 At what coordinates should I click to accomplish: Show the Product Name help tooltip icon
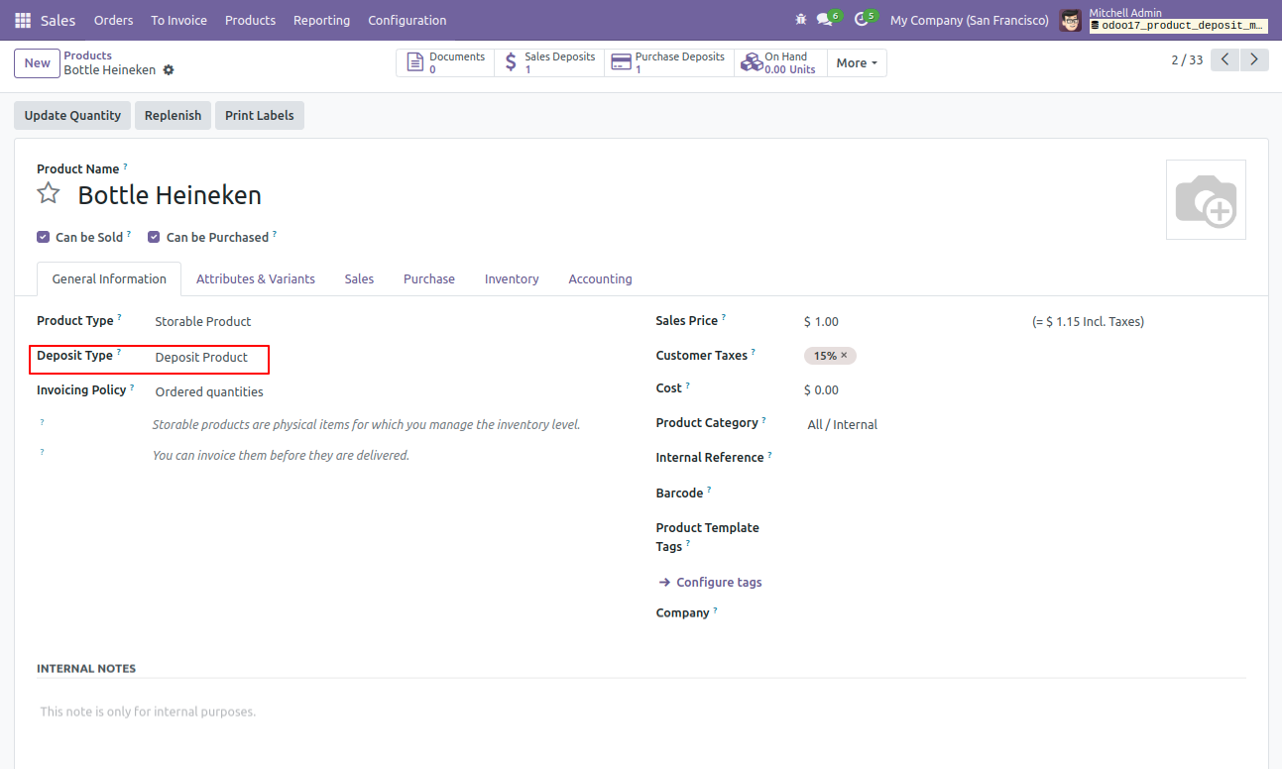click(x=125, y=166)
